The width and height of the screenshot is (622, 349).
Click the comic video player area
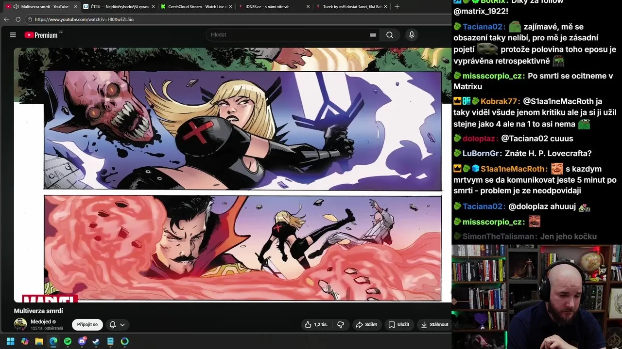[x=232, y=174]
